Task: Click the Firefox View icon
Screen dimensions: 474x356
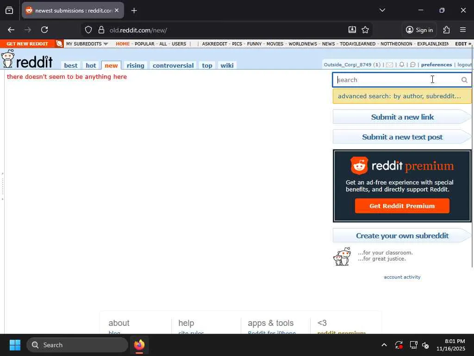Action: click(x=9, y=11)
